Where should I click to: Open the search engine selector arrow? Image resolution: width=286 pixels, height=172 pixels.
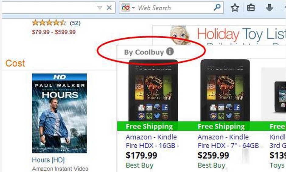pyautogui.click(x=133, y=8)
